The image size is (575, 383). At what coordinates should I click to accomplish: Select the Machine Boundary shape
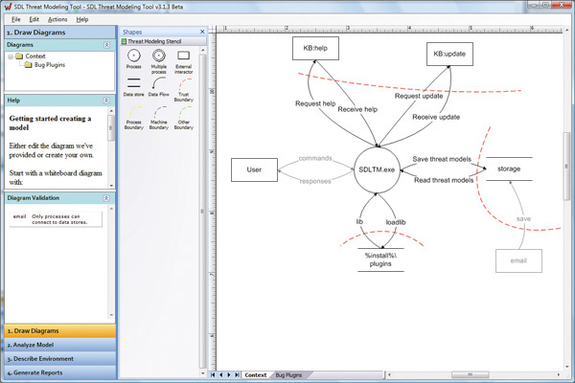pos(159,118)
